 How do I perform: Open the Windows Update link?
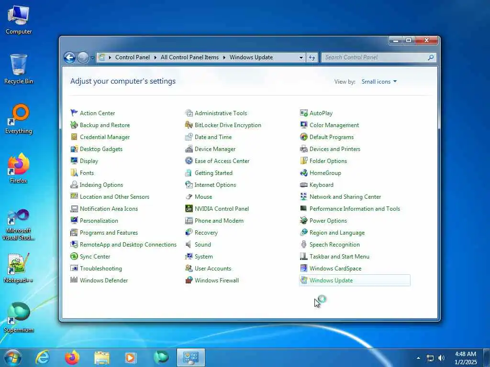(331, 280)
